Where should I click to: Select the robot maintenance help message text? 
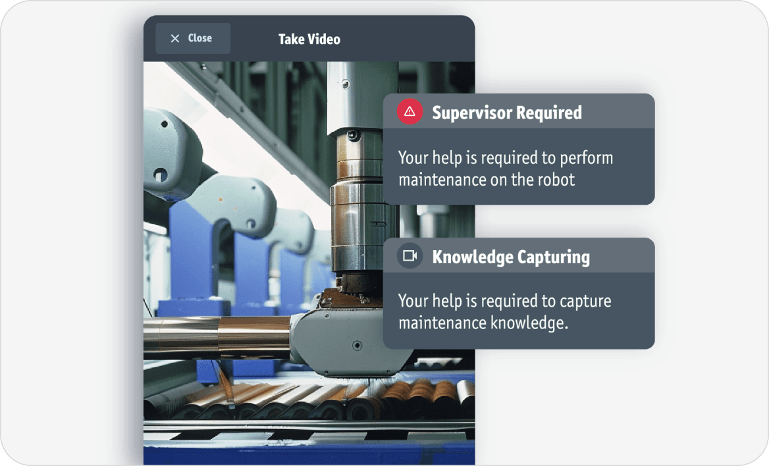point(505,168)
